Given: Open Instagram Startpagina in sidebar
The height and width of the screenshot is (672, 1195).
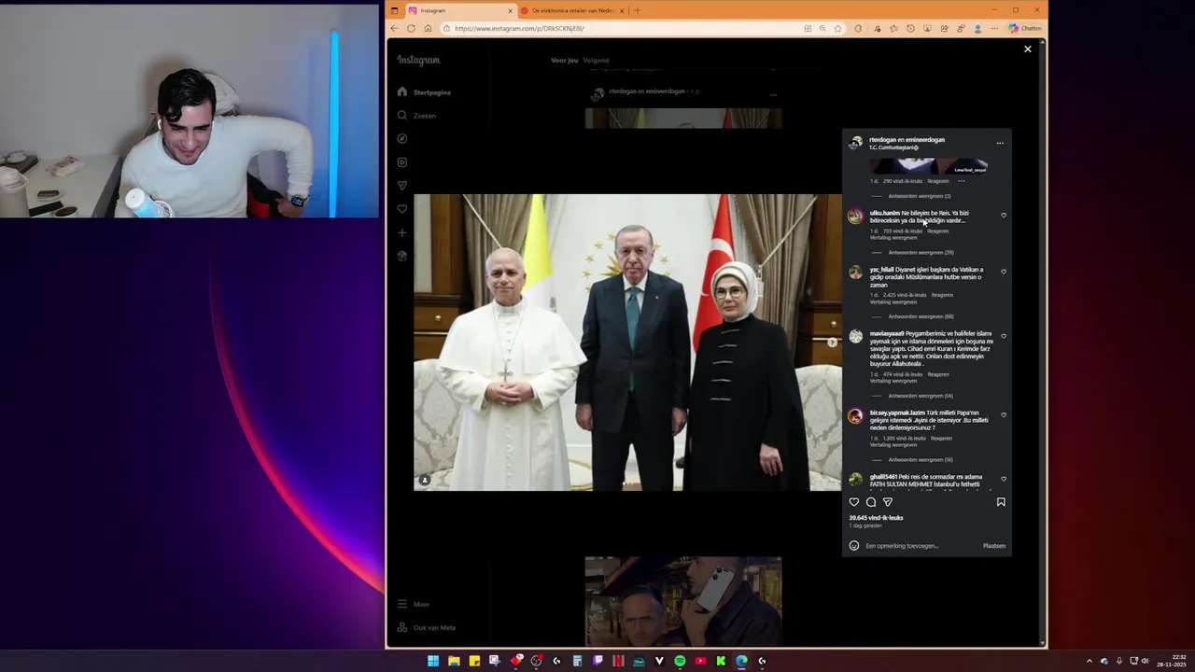Looking at the screenshot, I should 424,92.
